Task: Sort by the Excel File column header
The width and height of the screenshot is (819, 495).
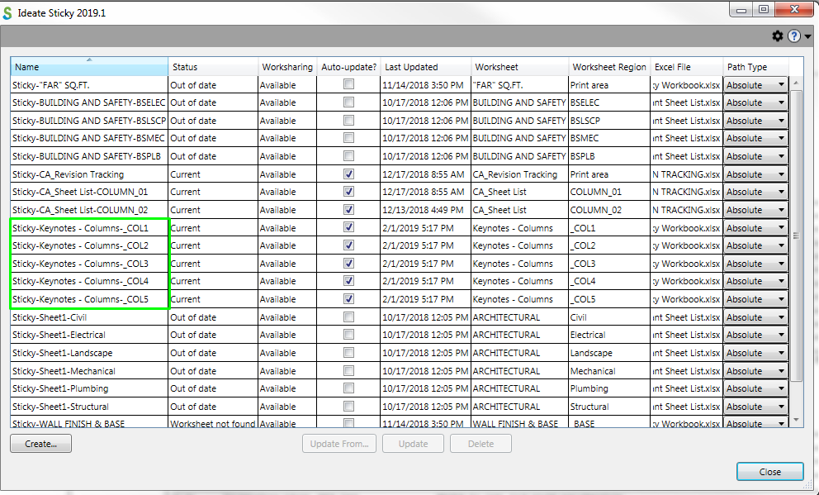Action: click(x=687, y=66)
